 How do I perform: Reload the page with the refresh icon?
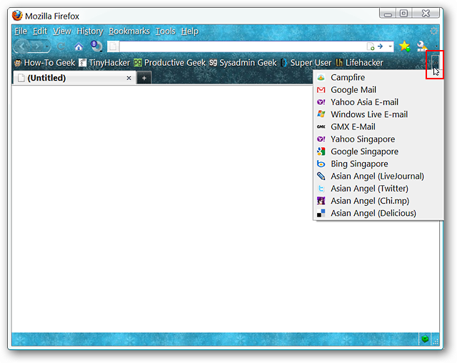click(61, 46)
